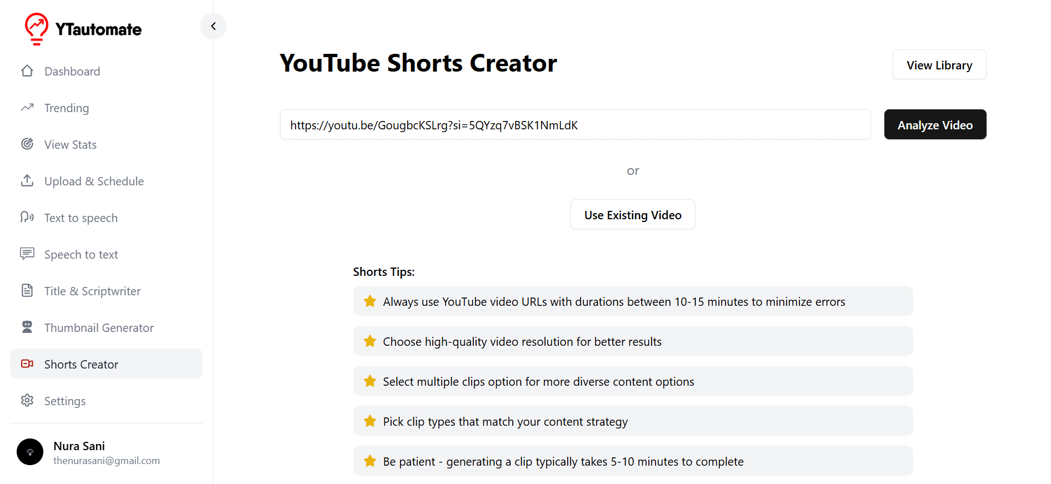Click the Speech to text message icon
Screen dimensions: 1051x484
[27, 254]
